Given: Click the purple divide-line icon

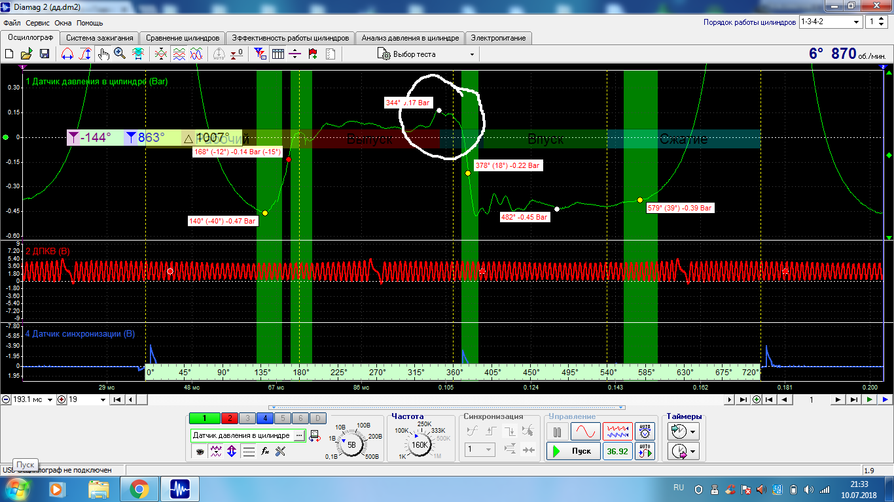Looking at the screenshot, I should point(295,54).
